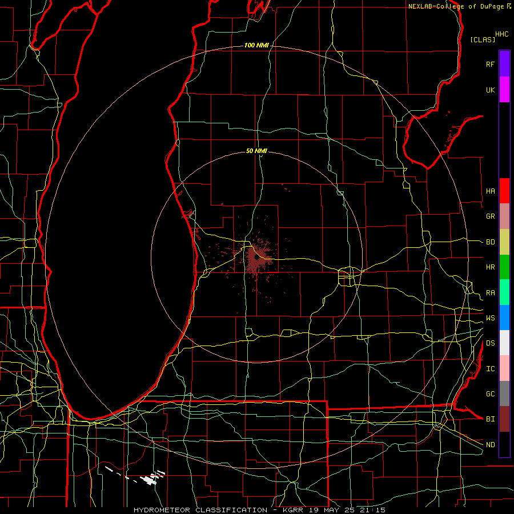Select the IC light pink legend swatch
514x514 pixels.
[504, 368]
